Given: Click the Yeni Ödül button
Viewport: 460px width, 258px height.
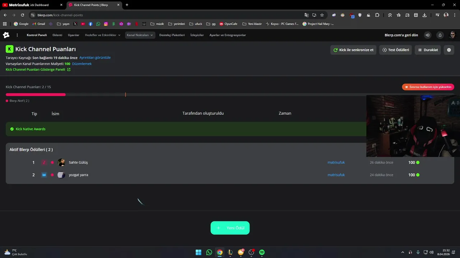Looking at the screenshot, I should 230,228.
